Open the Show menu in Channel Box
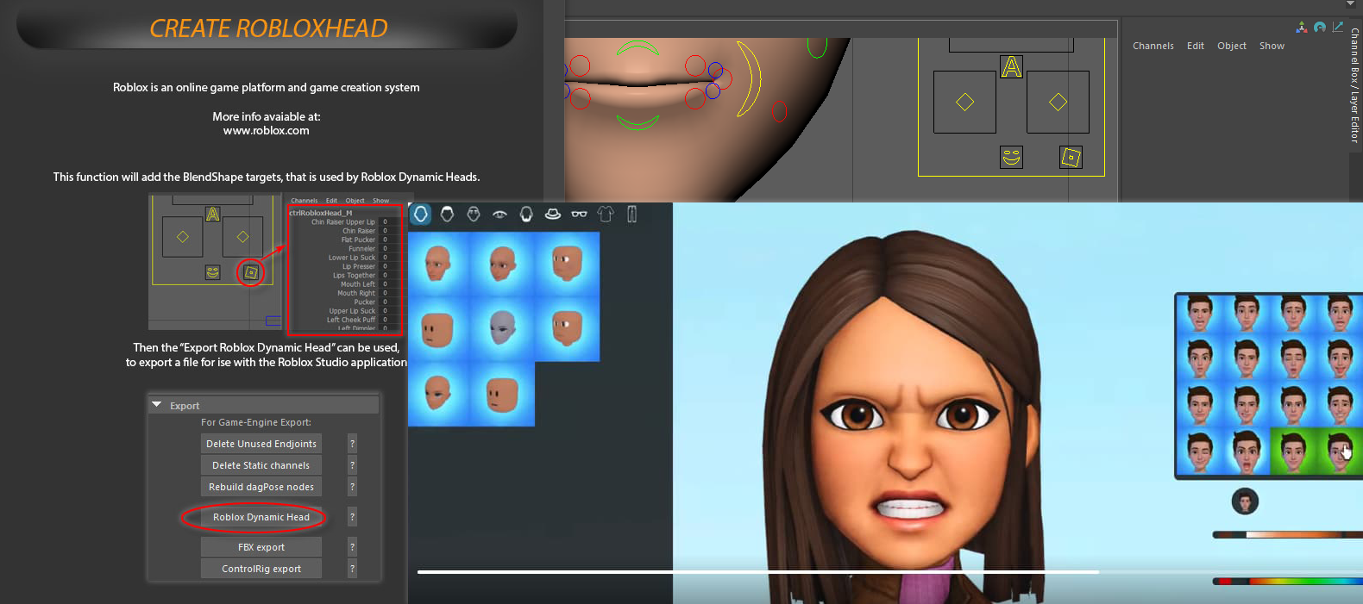 pyautogui.click(x=1272, y=46)
